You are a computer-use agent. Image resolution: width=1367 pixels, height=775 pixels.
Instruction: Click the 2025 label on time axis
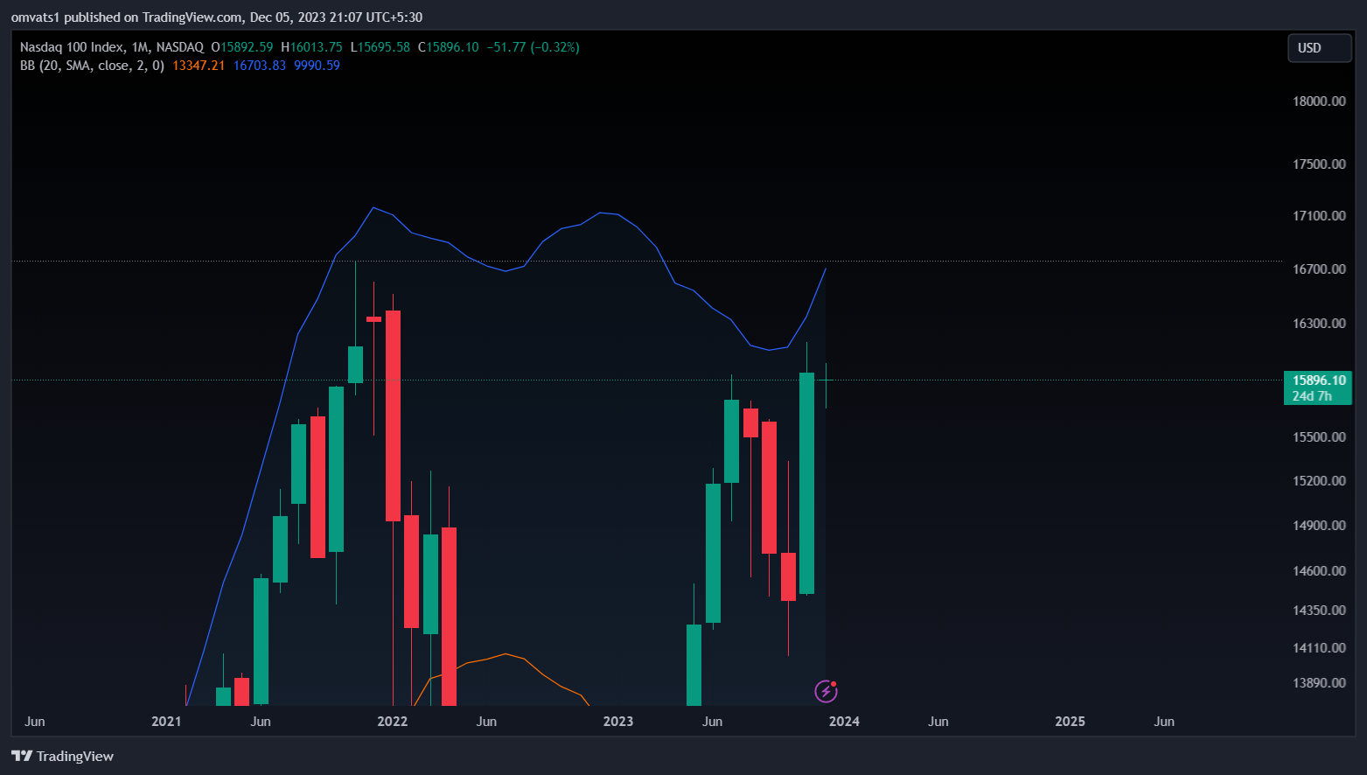point(1070,722)
